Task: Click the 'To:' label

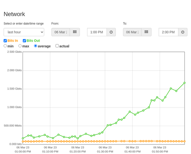Action: click(x=125, y=24)
